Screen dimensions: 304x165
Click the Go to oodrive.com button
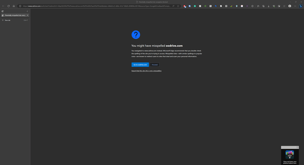pos(140,65)
